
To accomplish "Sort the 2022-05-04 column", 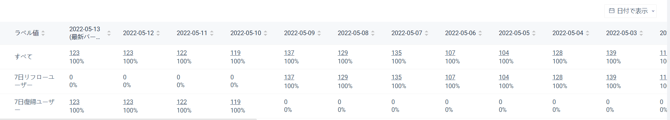I will 588,33.
